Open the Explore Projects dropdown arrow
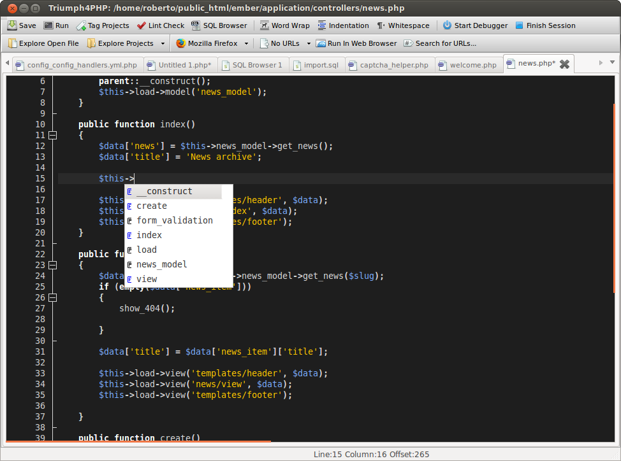The height and width of the screenshot is (461, 621). [163, 43]
